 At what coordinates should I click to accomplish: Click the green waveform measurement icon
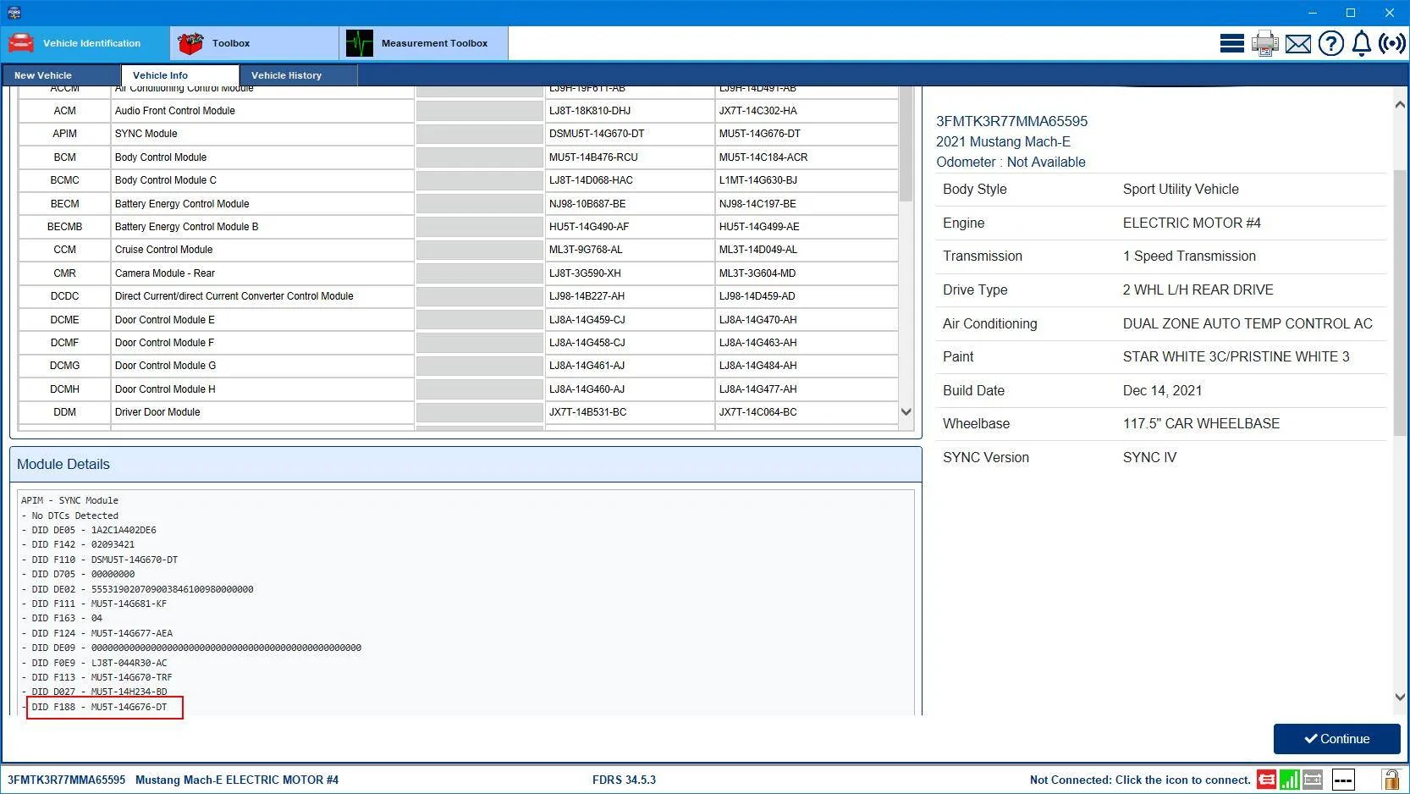[x=360, y=43]
